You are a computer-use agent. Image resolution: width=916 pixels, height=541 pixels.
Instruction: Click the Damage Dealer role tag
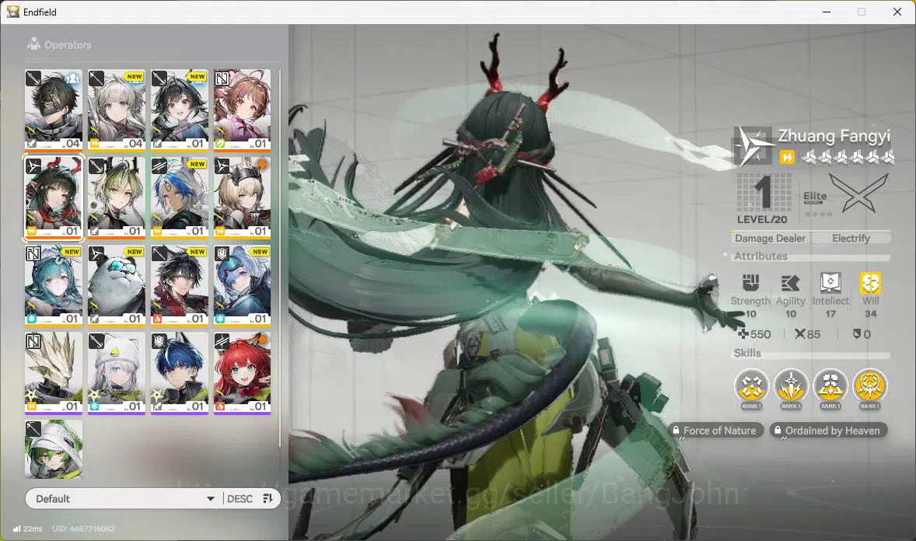770,238
